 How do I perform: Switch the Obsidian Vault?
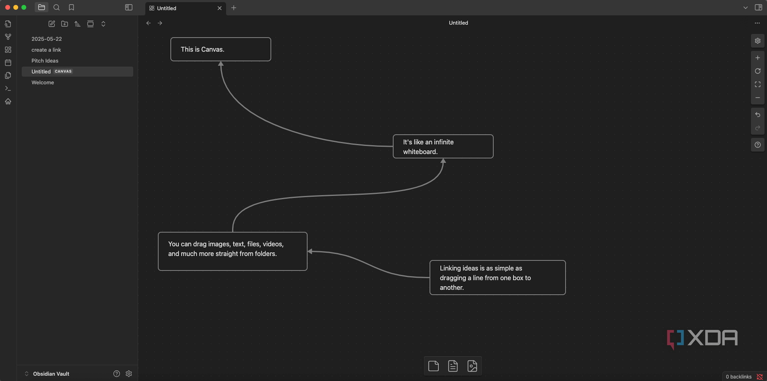click(46, 374)
